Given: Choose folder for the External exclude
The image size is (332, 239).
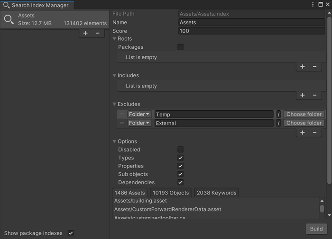Looking at the screenshot, I should tap(304, 123).
